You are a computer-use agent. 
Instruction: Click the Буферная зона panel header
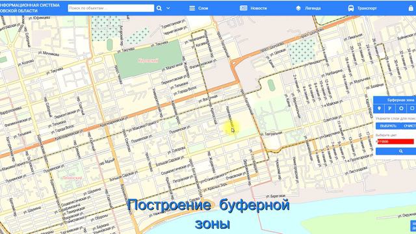(x=395, y=100)
